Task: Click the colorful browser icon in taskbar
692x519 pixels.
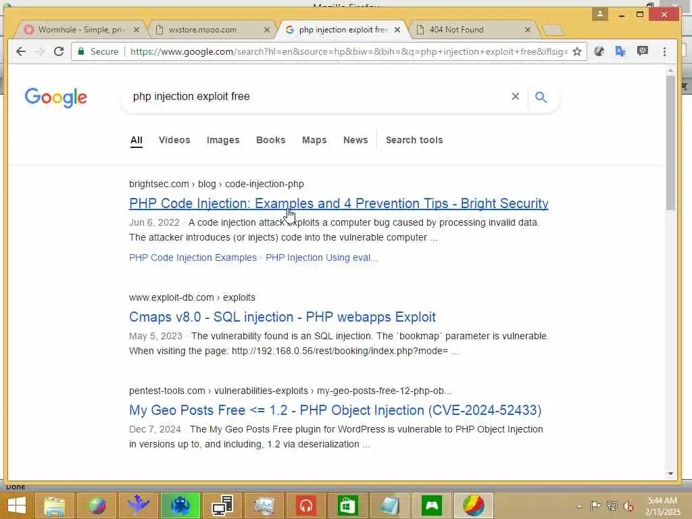Action: coord(473,505)
